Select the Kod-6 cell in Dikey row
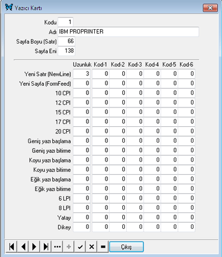 186,227
